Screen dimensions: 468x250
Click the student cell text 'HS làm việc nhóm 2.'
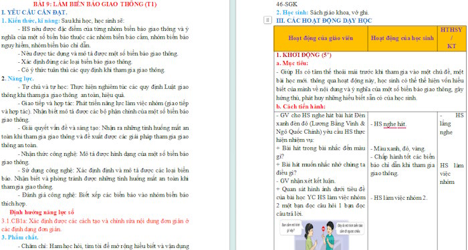pos(399,198)
